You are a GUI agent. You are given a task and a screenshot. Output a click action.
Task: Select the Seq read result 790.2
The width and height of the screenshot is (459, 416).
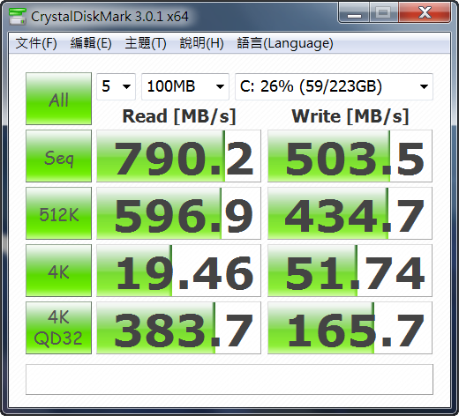coord(178,156)
